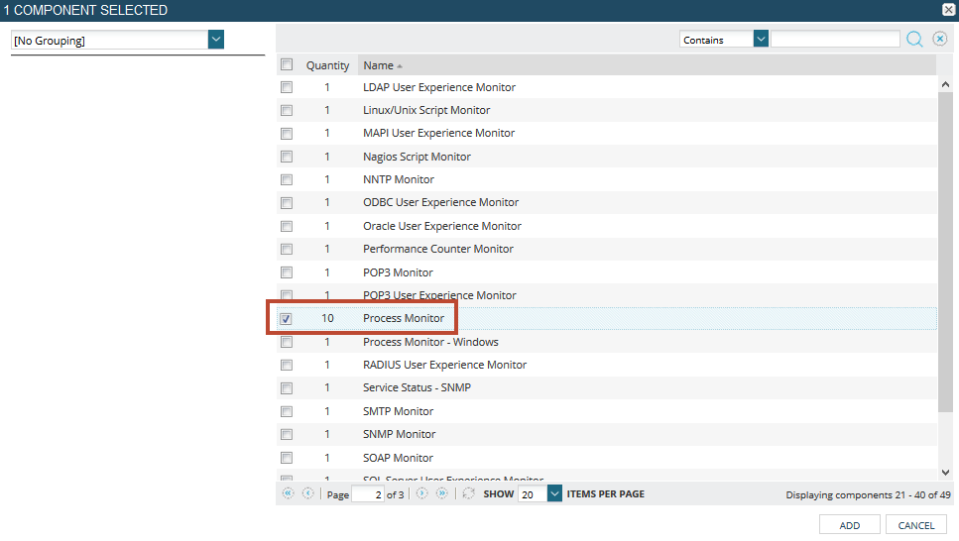Go to first page of components
Image resolution: width=959 pixels, height=541 pixels.
click(x=289, y=493)
